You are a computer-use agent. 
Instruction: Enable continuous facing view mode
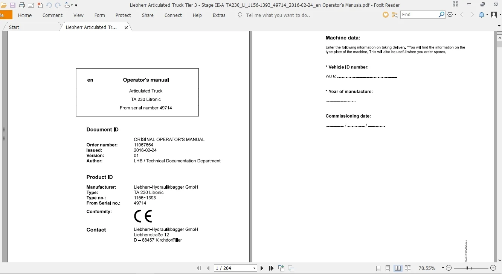(x=407, y=268)
